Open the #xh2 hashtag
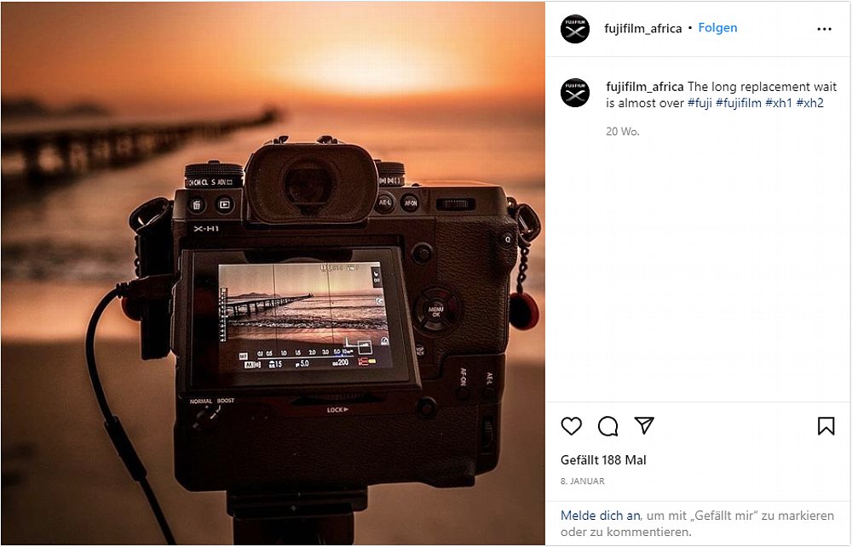This screenshot has height=547, width=852. click(809, 103)
